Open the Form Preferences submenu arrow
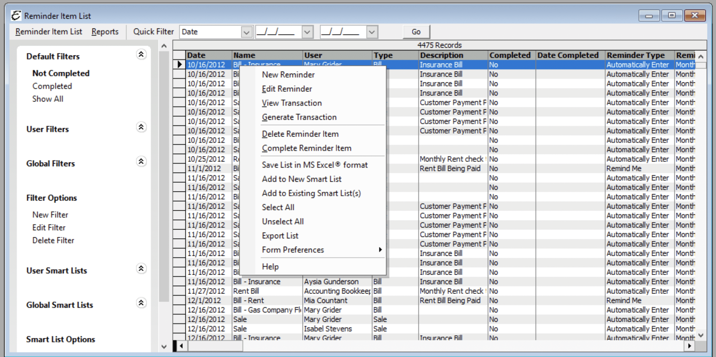The height and width of the screenshot is (357, 716). (380, 250)
